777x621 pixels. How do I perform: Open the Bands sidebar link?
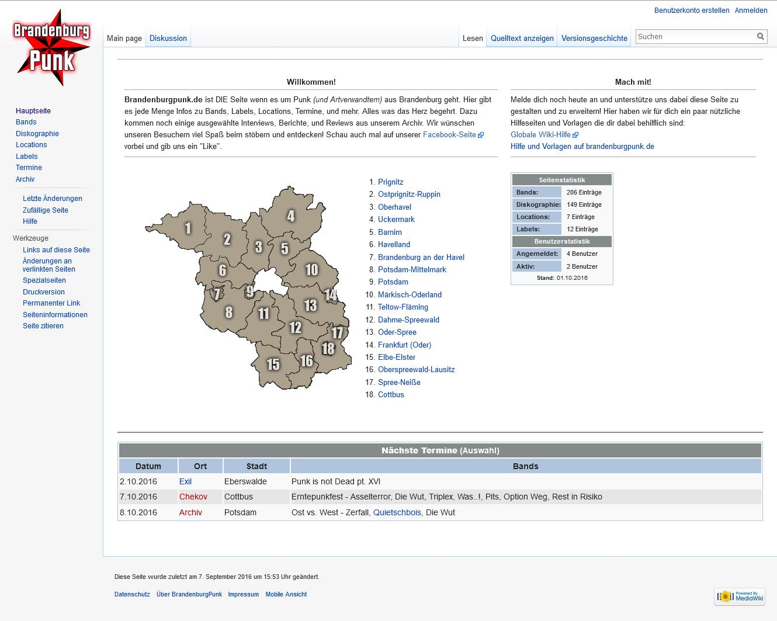[x=26, y=122]
